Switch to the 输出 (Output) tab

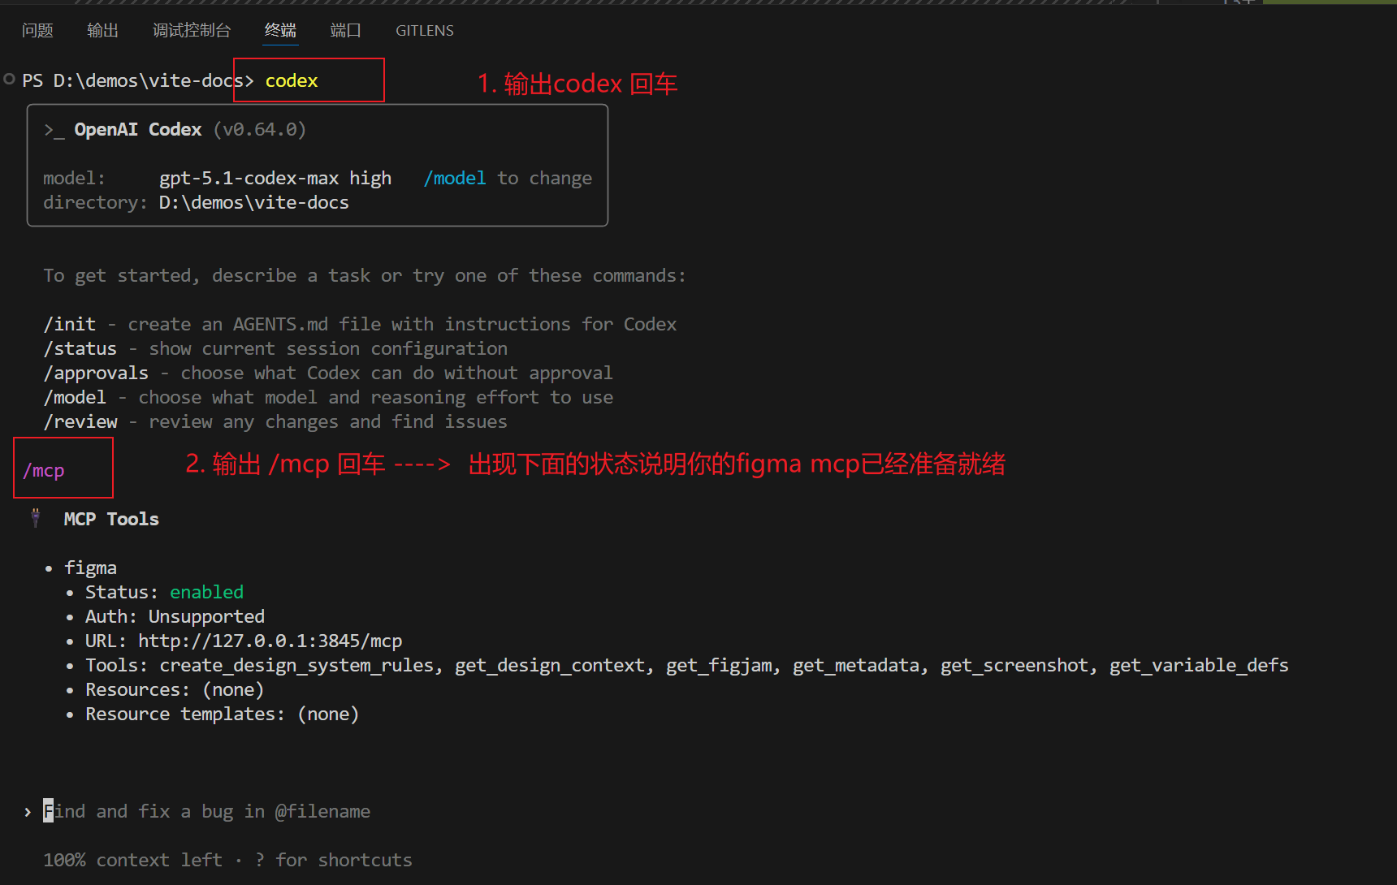[x=102, y=31]
